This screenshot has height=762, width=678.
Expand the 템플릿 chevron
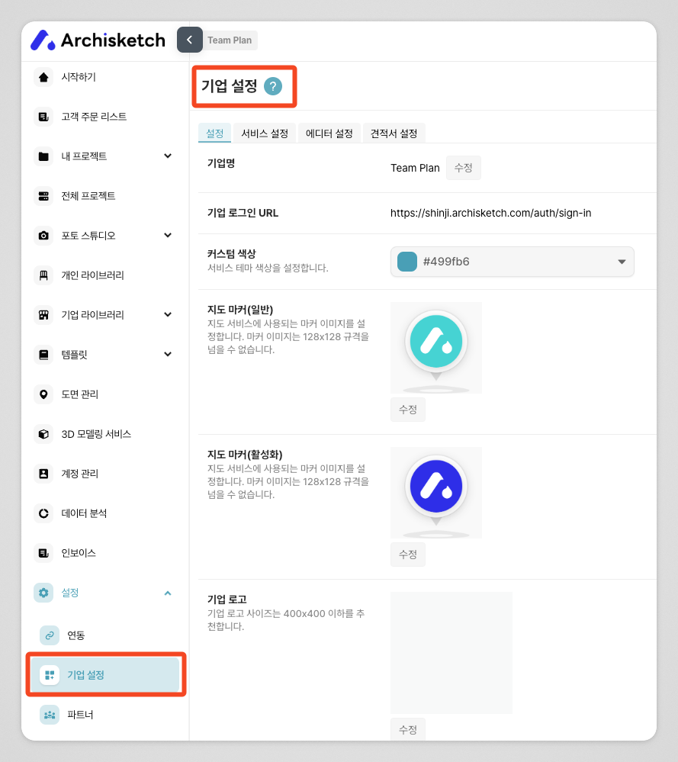click(x=168, y=354)
